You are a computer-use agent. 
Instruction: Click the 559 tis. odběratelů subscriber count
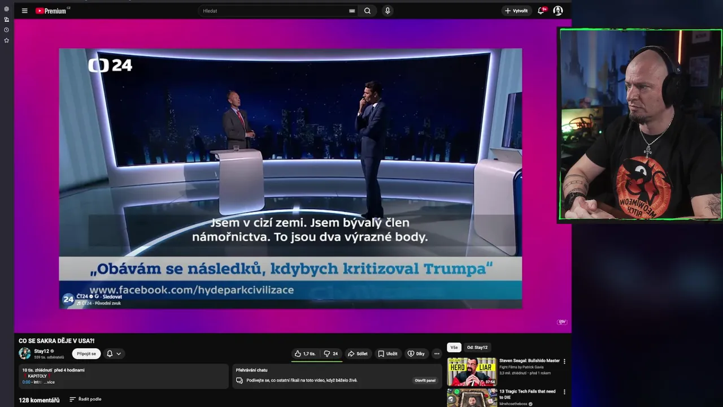click(49, 357)
